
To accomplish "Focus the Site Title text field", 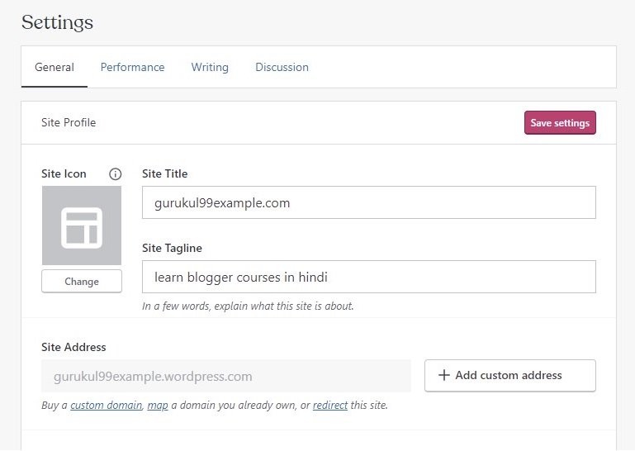I will [368, 202].
